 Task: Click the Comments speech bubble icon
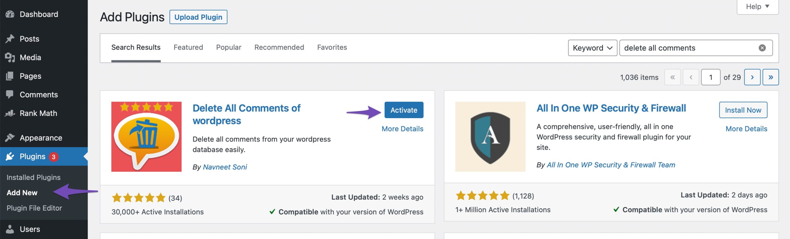(10, 94)
